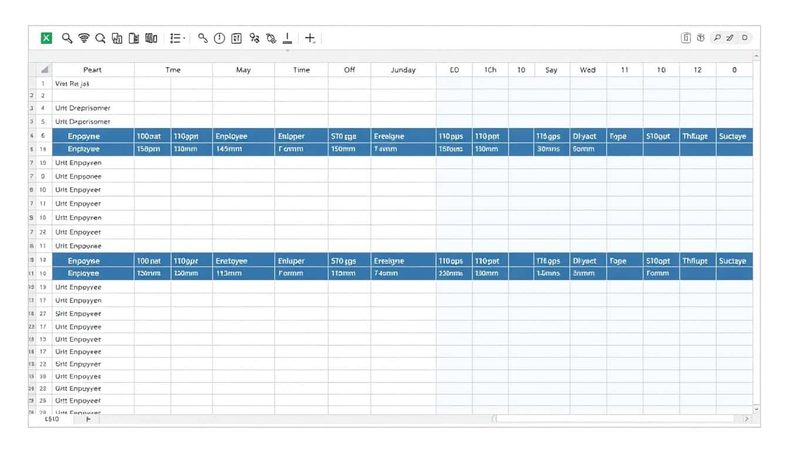Click the horizontal scrollbar track
The image size is (790, 451).
pyautogui.click(x=615, y=419)
